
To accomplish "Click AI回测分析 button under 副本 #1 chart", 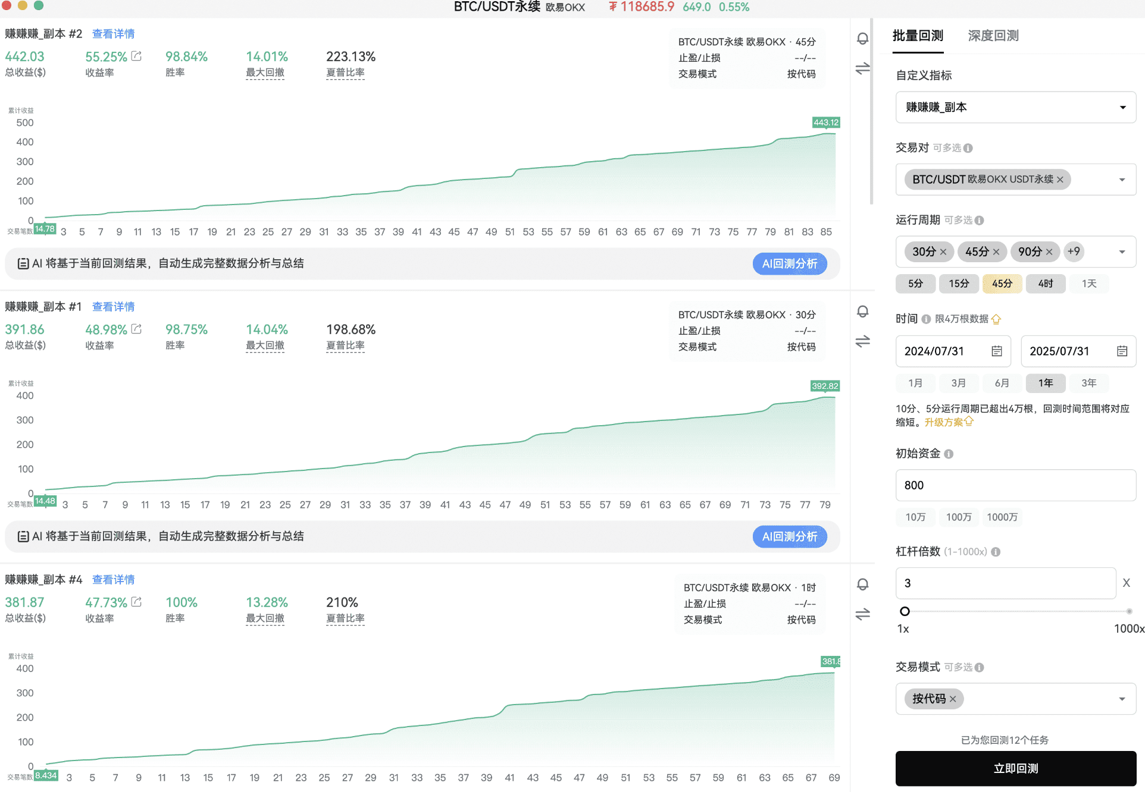I will [x=790, y=536].
